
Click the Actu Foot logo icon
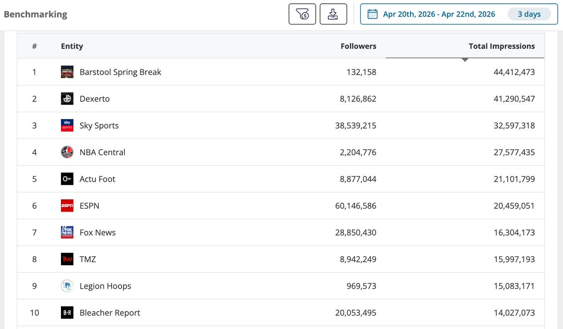(x=67, y=179)
